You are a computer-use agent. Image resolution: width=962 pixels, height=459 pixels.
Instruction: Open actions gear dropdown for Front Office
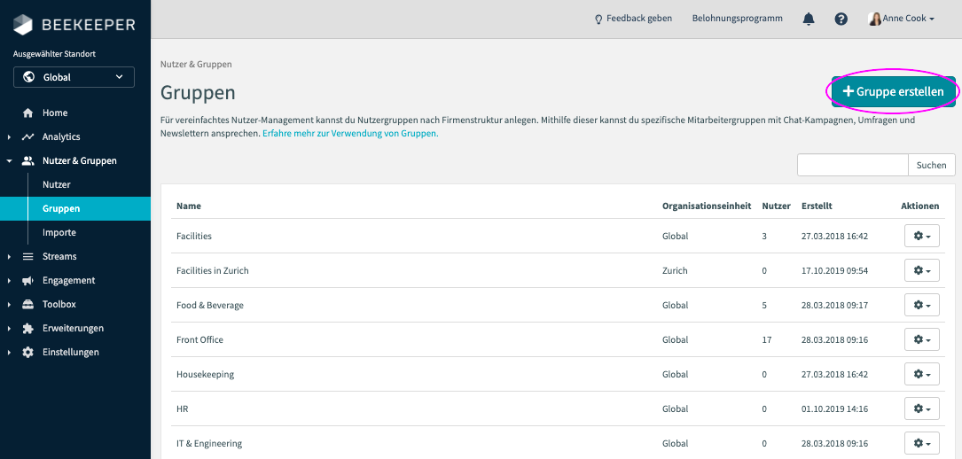click(x=921, y=340)
